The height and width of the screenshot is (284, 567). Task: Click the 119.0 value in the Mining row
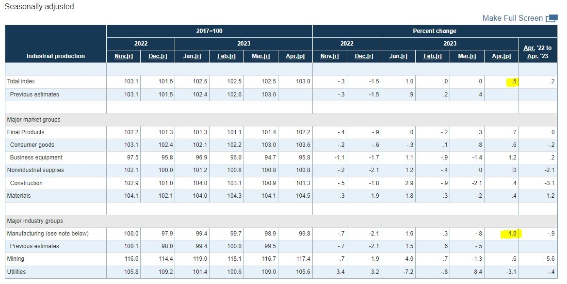click(x=200, y=259)
